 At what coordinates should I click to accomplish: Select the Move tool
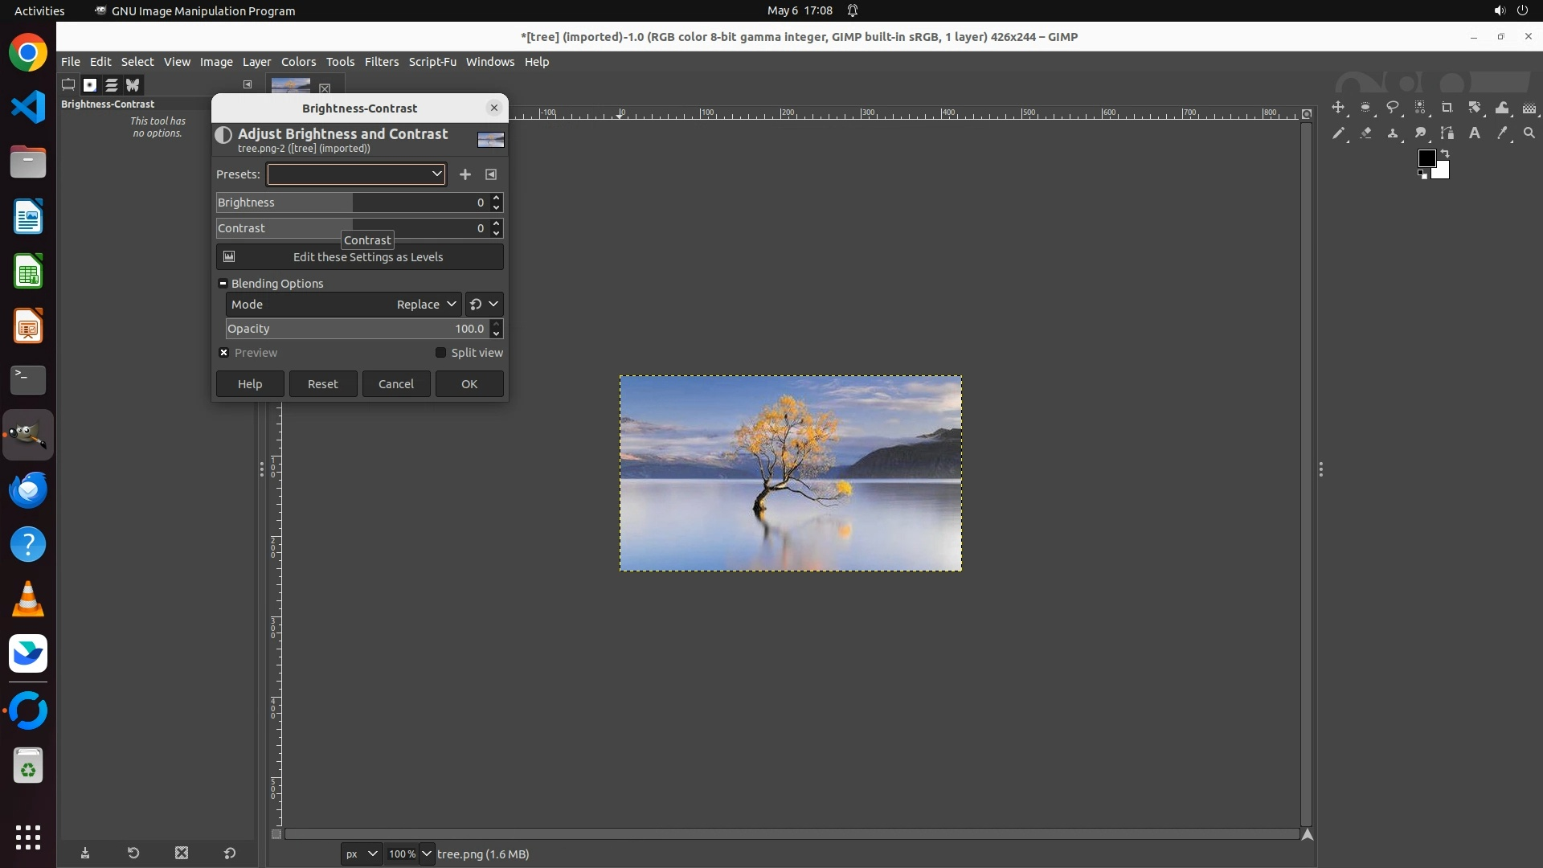(x=1338, y=108)
